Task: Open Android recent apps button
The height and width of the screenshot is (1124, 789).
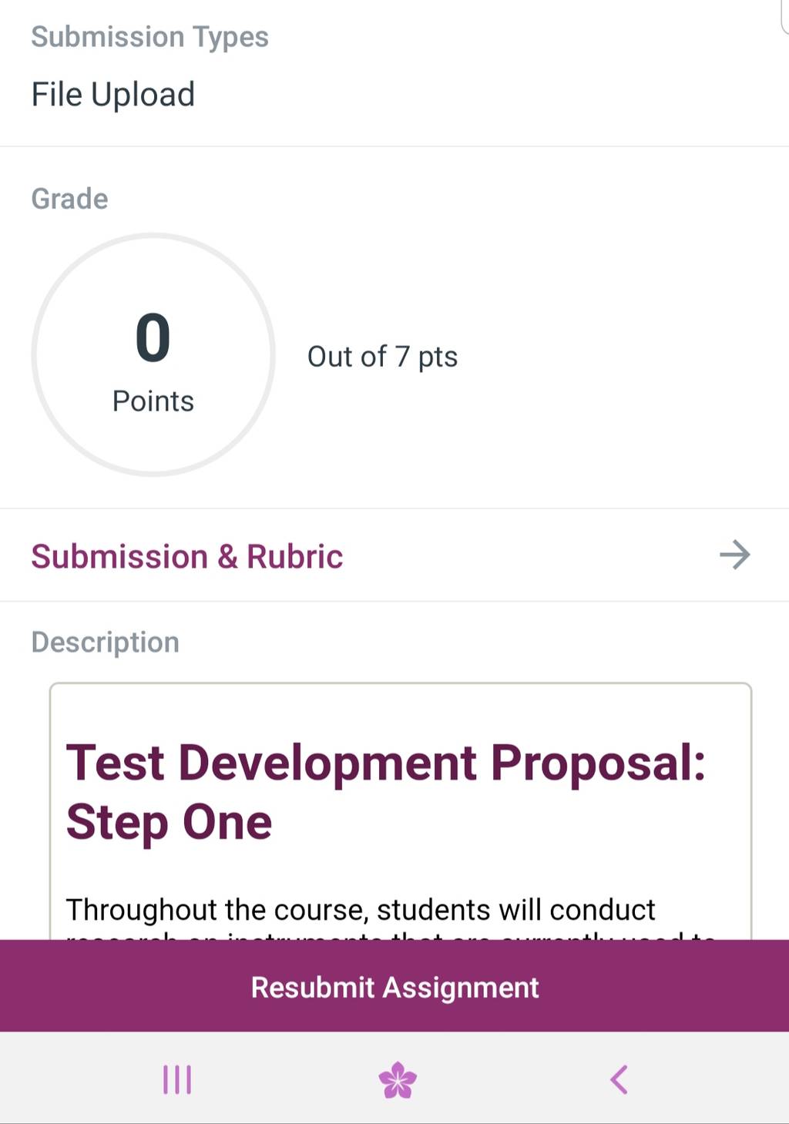Action: coord(177,1079)
